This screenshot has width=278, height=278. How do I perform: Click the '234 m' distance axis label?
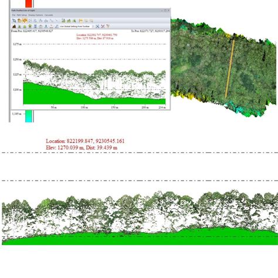pos(162,107)
